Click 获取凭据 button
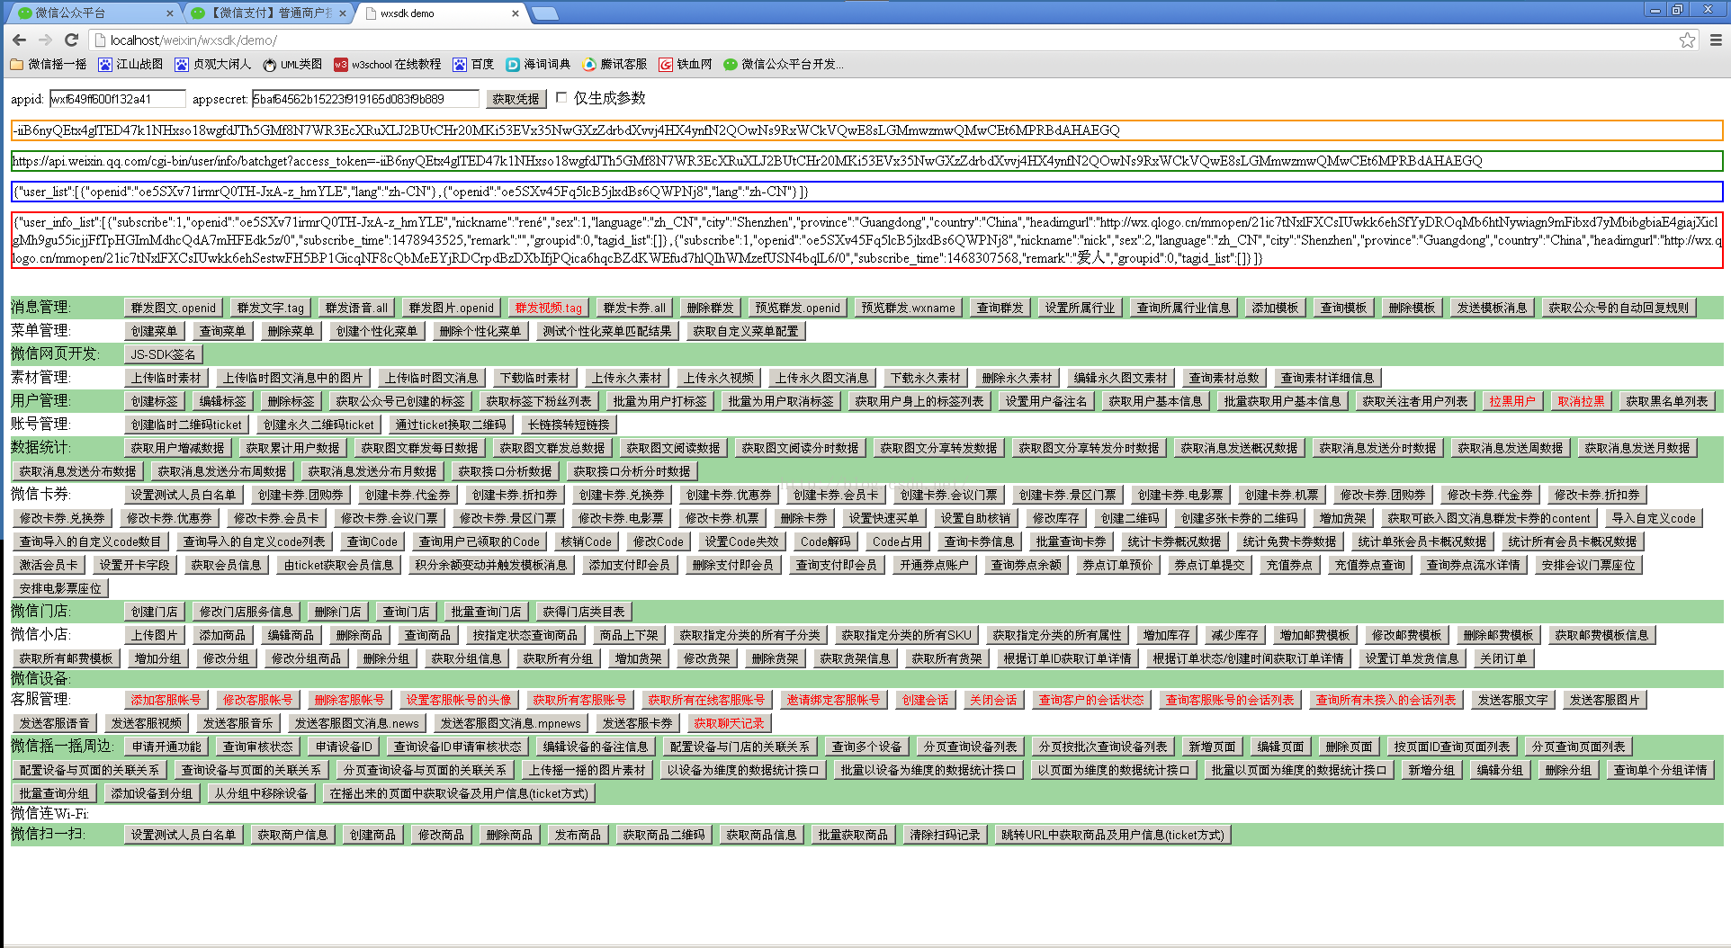 (516, 99)
